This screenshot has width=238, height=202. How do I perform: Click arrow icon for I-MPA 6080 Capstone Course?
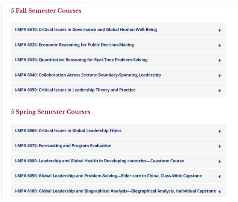coord(219,162)
